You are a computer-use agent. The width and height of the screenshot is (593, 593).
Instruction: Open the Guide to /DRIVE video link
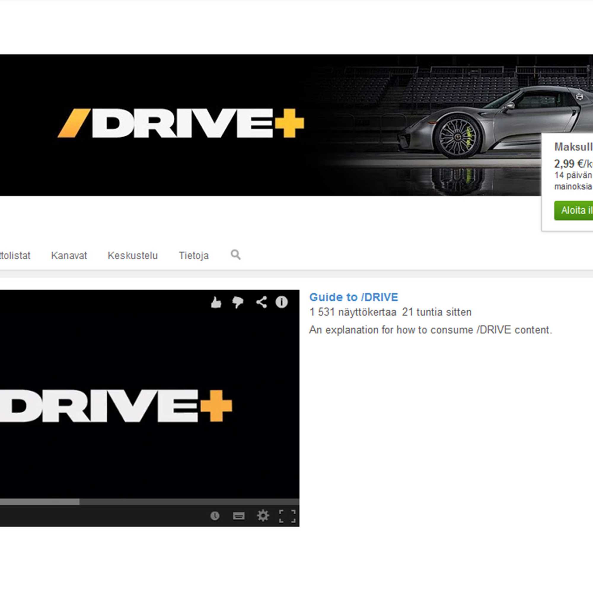pos(354,297)
